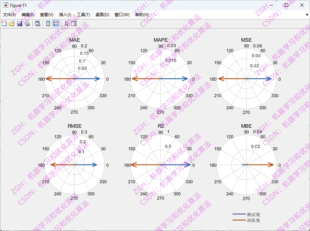This screenshot has height=231, width=310.
Task: Open the 工具(T) menu
Action: tap(83, 15)
